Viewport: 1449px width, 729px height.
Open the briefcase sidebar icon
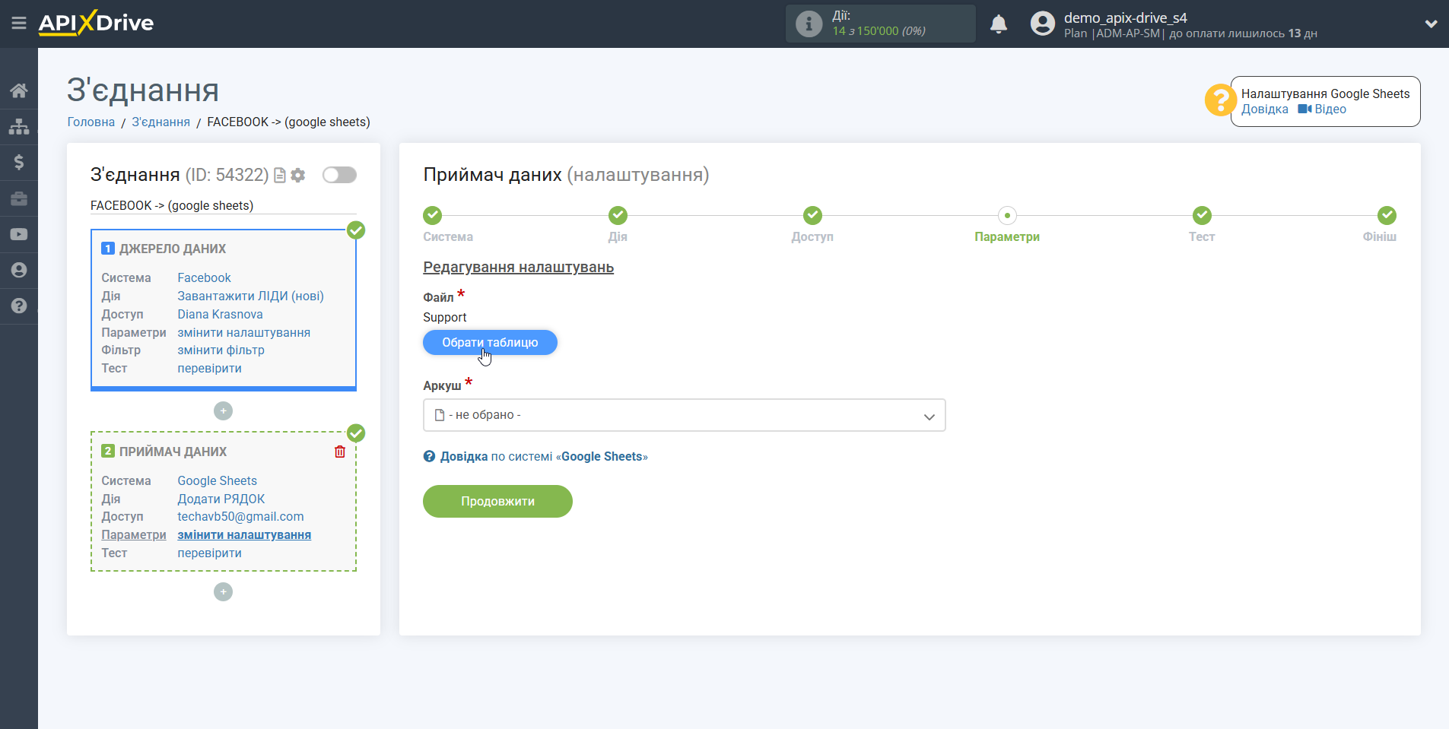(x=19, y=198)
